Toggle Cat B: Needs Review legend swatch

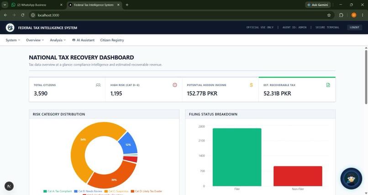[76, 191]
